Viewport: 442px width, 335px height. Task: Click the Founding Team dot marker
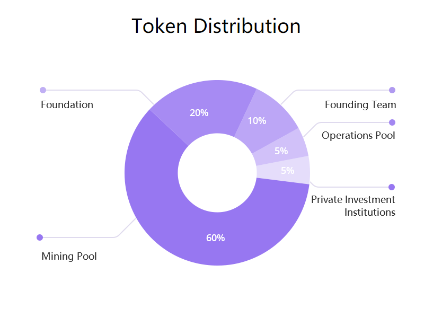[392, 90]
